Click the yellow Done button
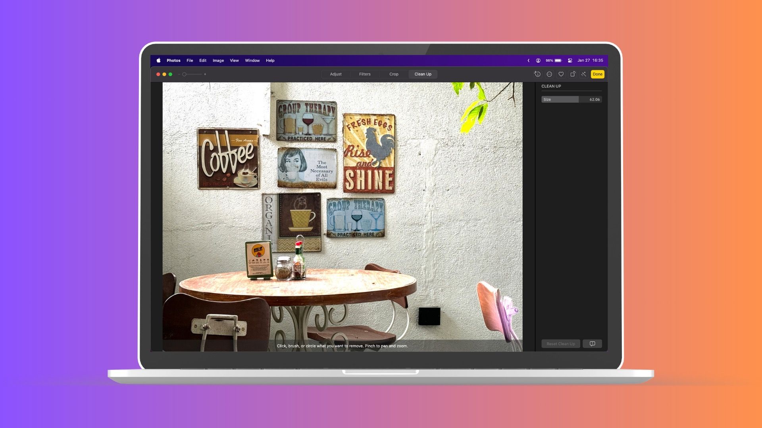The image size is (762, 428). (x=597, y=74)
